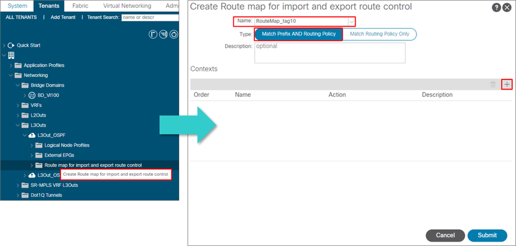Click the L3Outs folder icon
The height and width of the screenshot is (246, 516).
[25, 125]
